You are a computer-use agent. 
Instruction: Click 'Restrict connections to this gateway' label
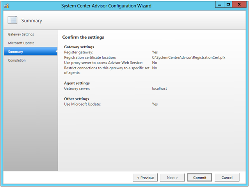[x=107, y=70]
